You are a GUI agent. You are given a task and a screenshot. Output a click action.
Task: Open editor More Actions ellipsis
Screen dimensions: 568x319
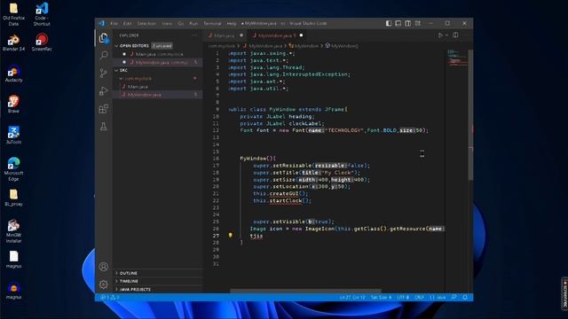[466, 35]
